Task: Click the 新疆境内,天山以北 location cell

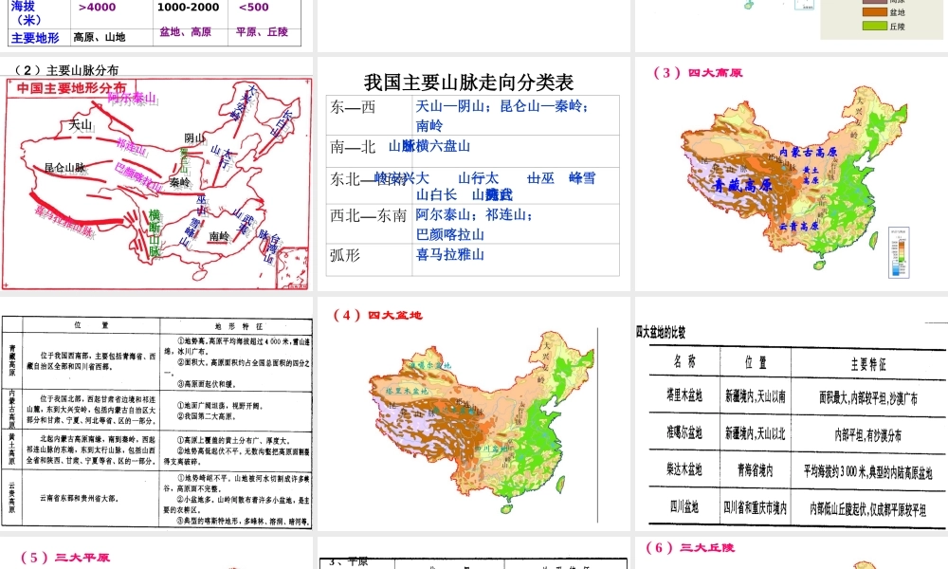Action: pos(756,433)
